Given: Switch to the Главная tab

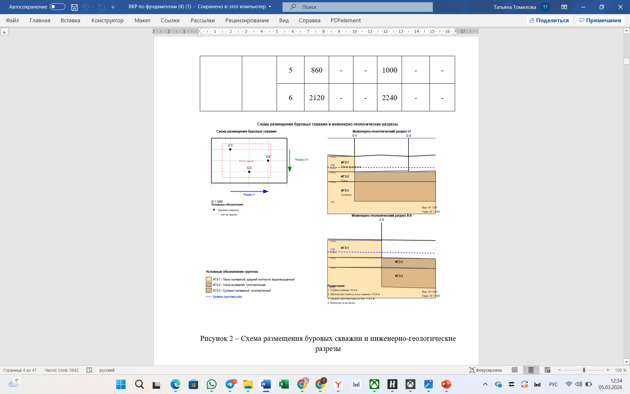Looking at the screenshot, I should 40,20.
